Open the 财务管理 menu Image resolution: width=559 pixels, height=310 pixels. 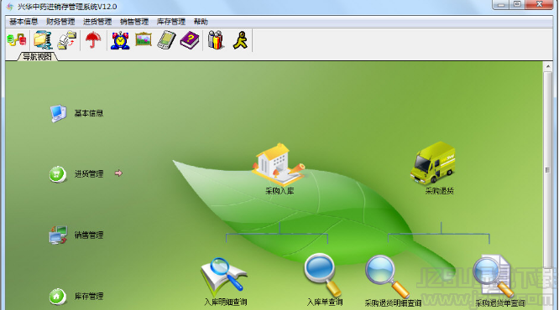pos(60,22)
